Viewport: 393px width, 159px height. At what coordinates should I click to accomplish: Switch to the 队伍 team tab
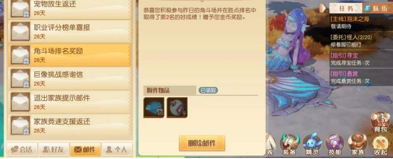(x=378, y=8)
